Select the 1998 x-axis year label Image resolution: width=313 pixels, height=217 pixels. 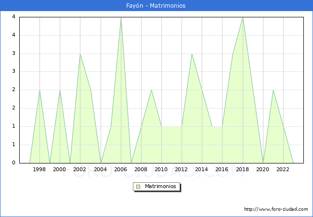point(39,169)
